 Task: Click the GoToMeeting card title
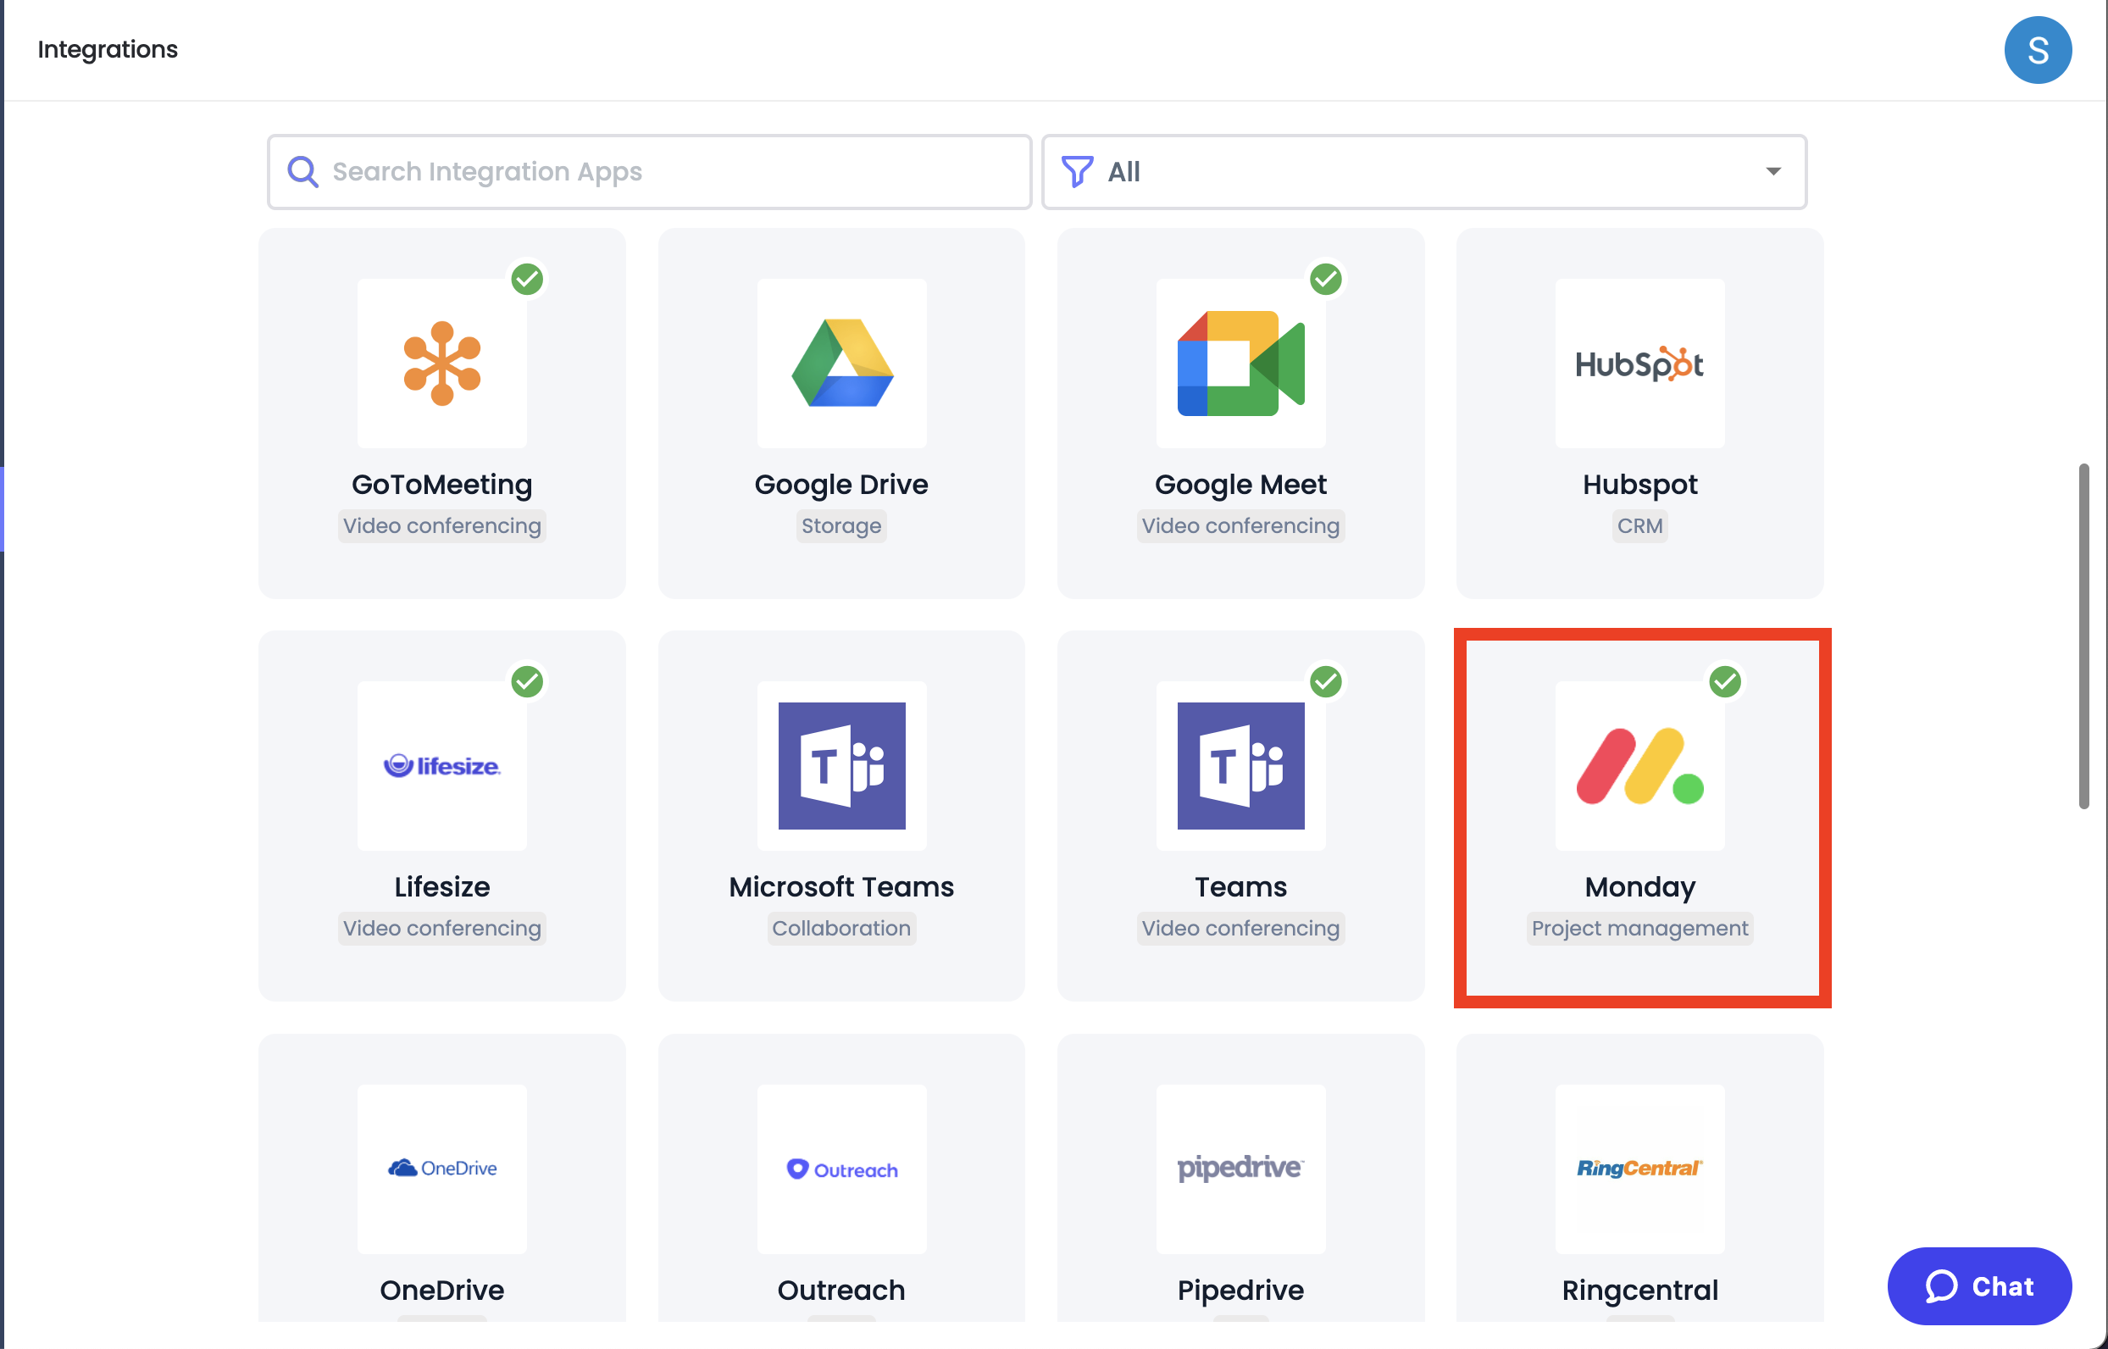click(x=442, y=485)
